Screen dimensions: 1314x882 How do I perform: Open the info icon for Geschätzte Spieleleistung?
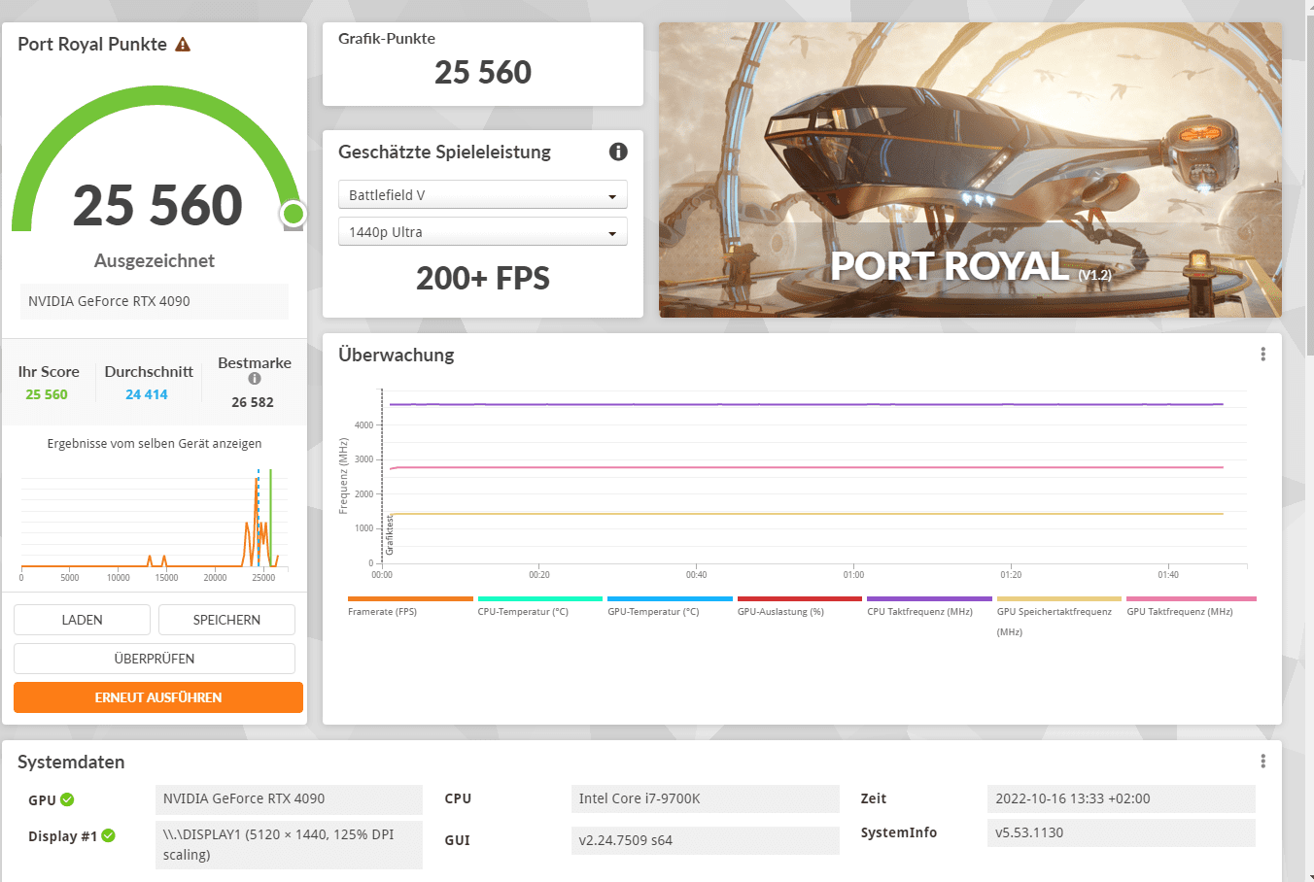[x=618, y=152]
